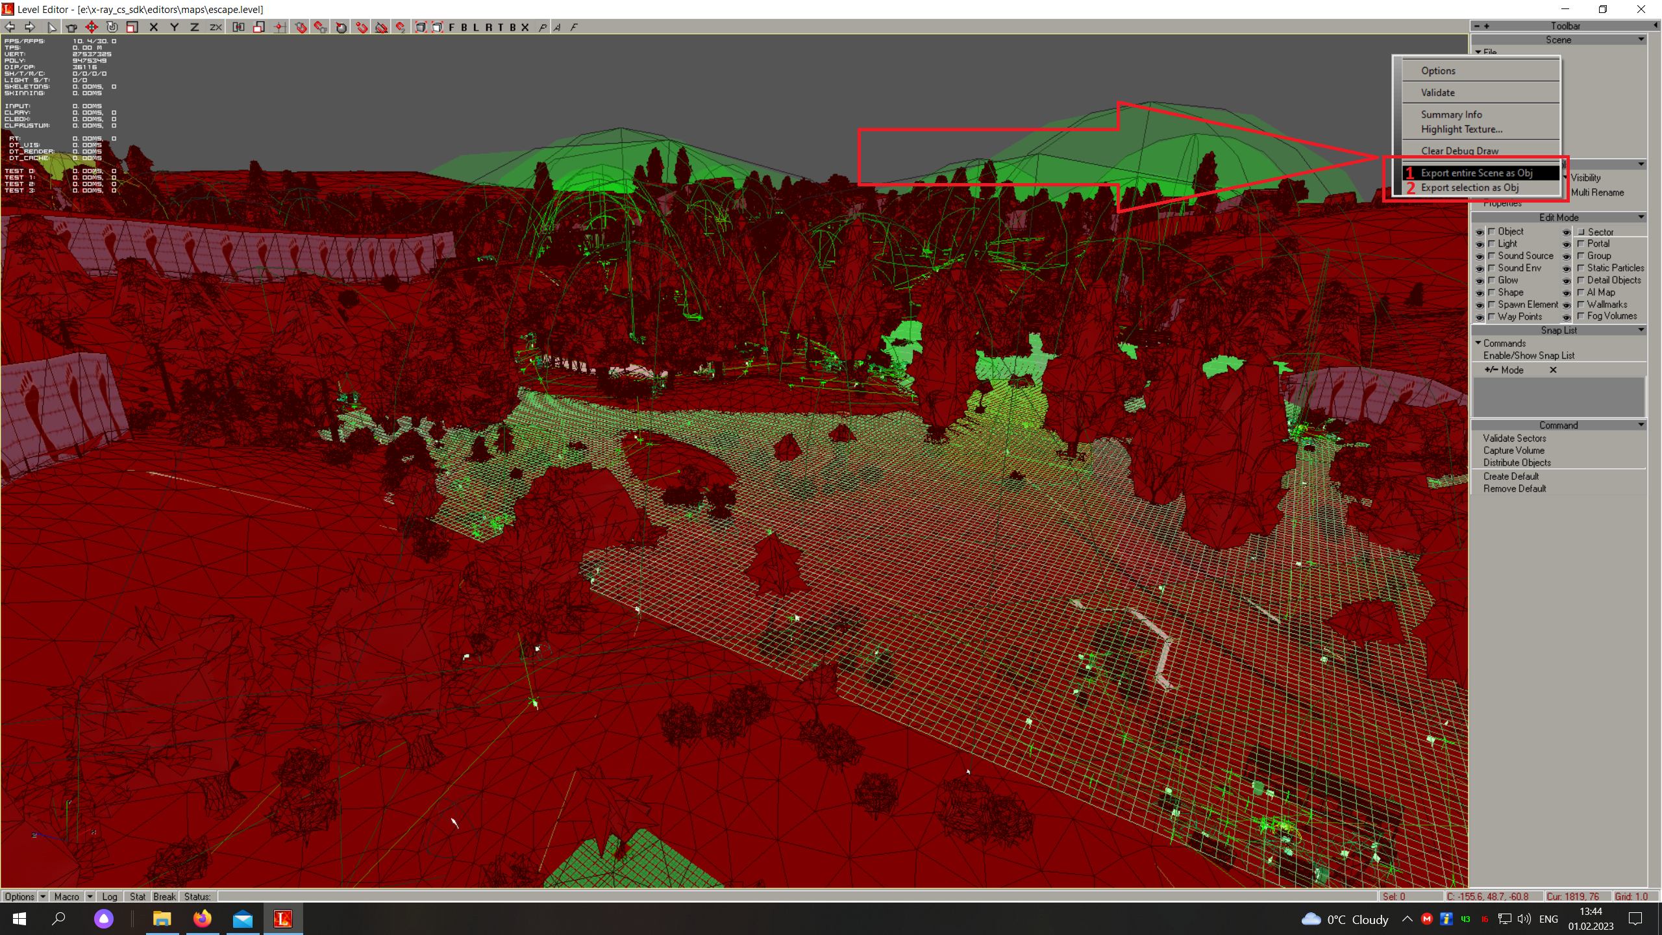Toggle visibility eye for Detail Objects
This screenshot has height=935, width=1662.
tap(1567, 280)
